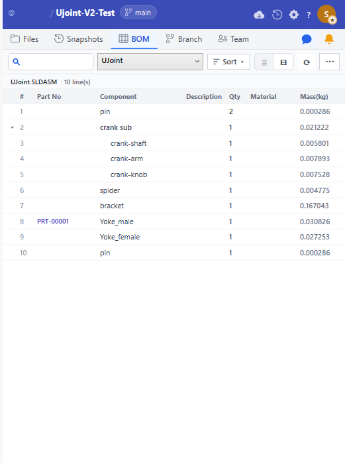345x463 pixels.
Task: Click the Material column header
Action: [264, 97]
